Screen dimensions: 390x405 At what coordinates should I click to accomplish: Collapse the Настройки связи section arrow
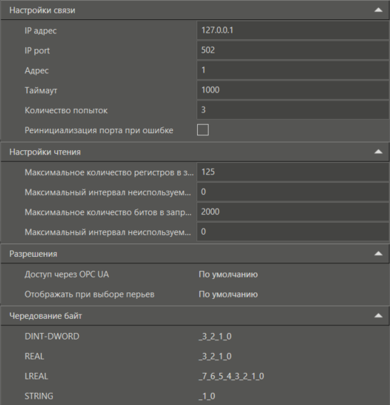tap(378, 10)
